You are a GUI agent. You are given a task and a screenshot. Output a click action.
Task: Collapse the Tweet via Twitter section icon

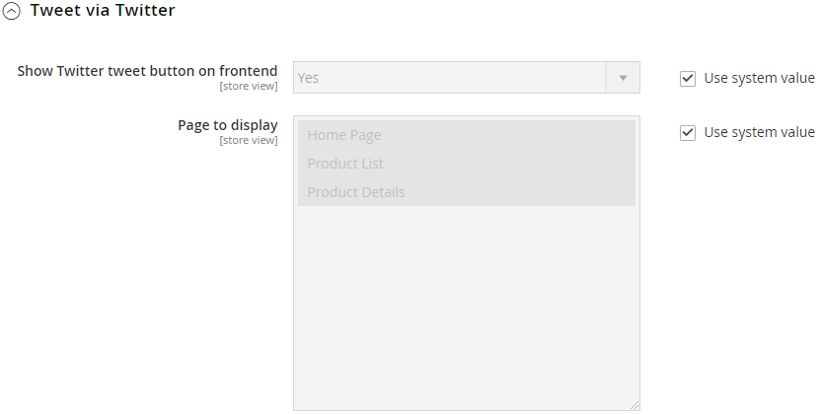pyautogui.click(x=12, y=13)
